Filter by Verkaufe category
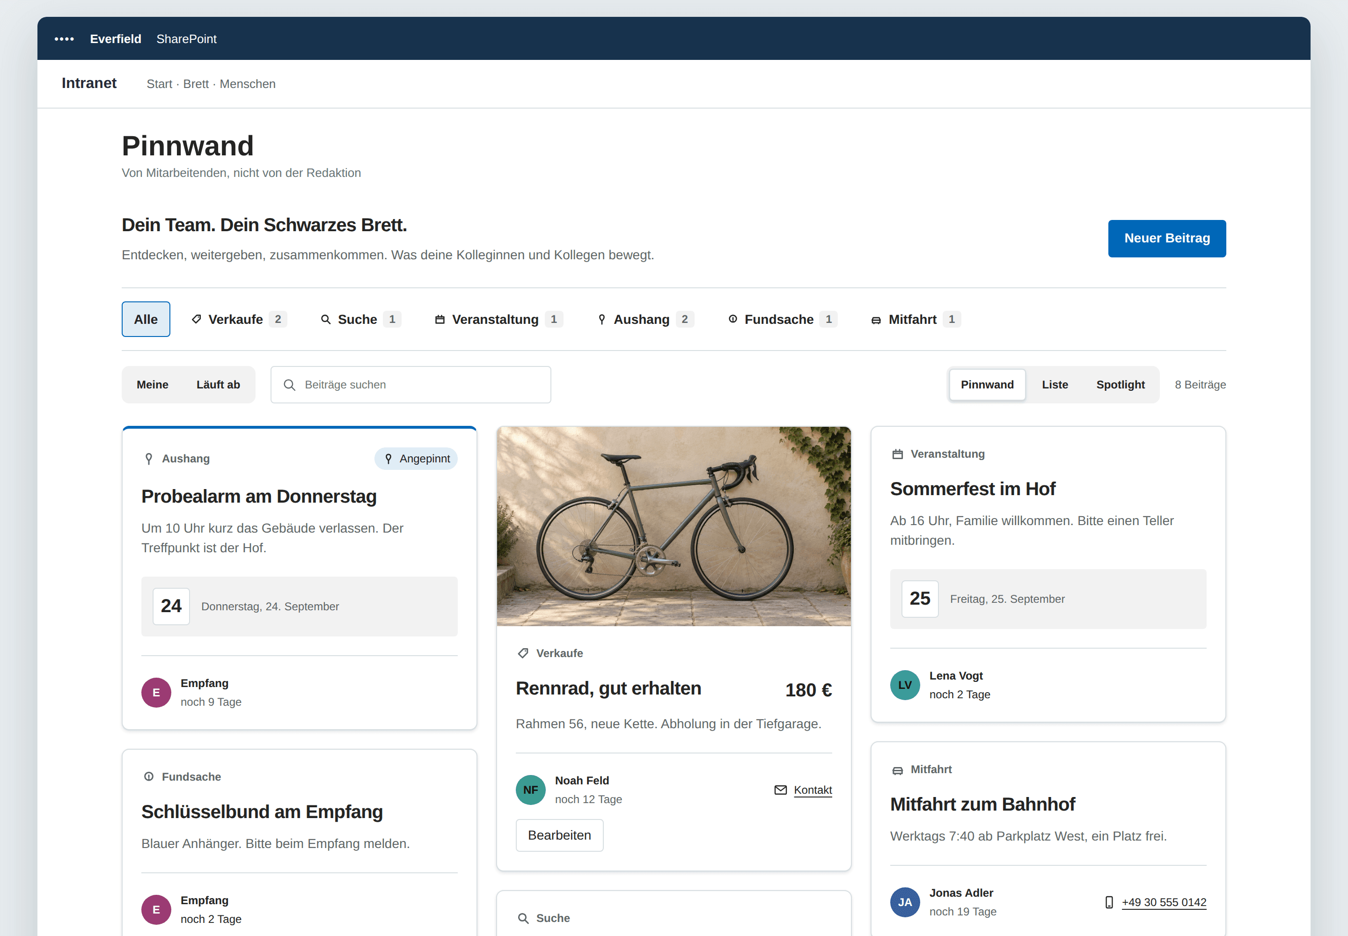Screen dimensions: 1348x936 click(239, 319)
